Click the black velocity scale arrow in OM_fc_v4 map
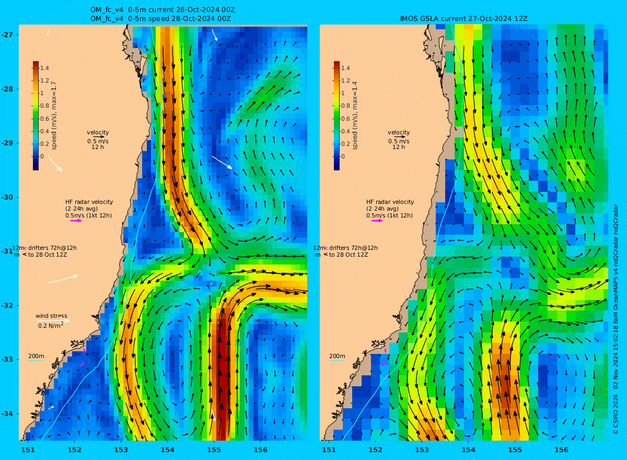This screenshot has width=627, height=460. coord(98,137)
